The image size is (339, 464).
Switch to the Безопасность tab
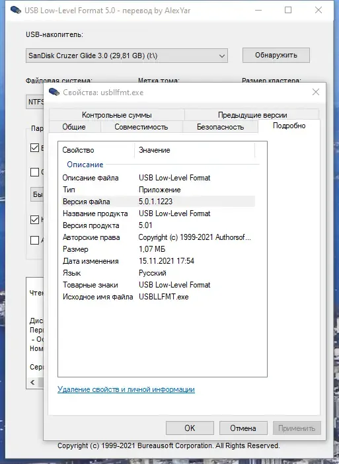coord(220,127)
